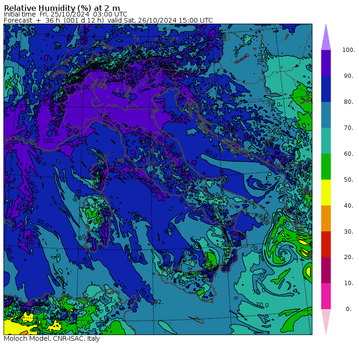Click the teal 60–70 legend band
Viewport: 359px width, 345px height.
[x=326, y=141]
